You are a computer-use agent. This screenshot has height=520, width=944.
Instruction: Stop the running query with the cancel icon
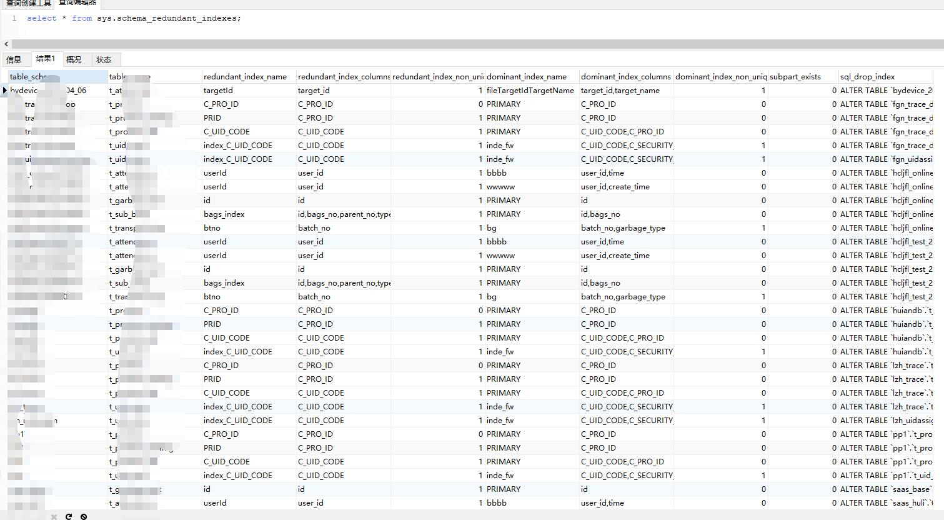(85, 517)
